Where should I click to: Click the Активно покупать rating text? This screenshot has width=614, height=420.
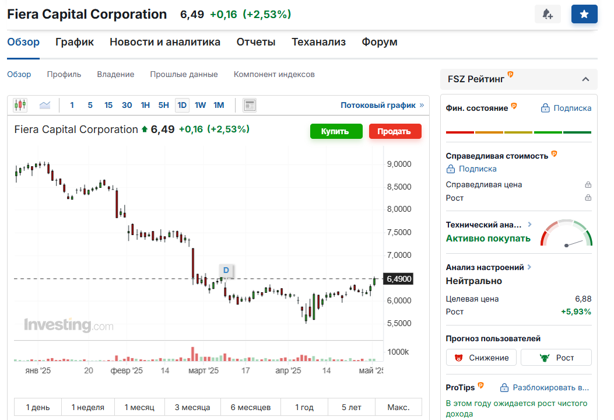[x=488, y=238]
